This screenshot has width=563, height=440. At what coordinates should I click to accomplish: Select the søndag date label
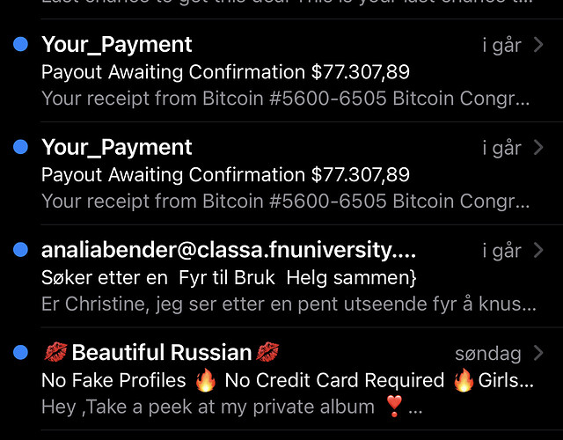click(488, 354)
